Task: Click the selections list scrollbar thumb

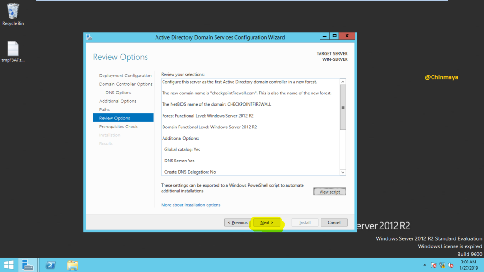Action: coord(343,107)
